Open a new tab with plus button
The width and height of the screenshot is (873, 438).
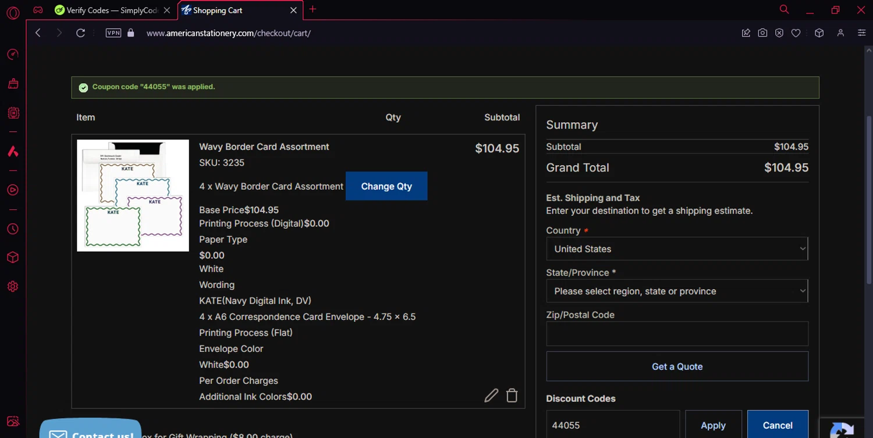[313, 9]
